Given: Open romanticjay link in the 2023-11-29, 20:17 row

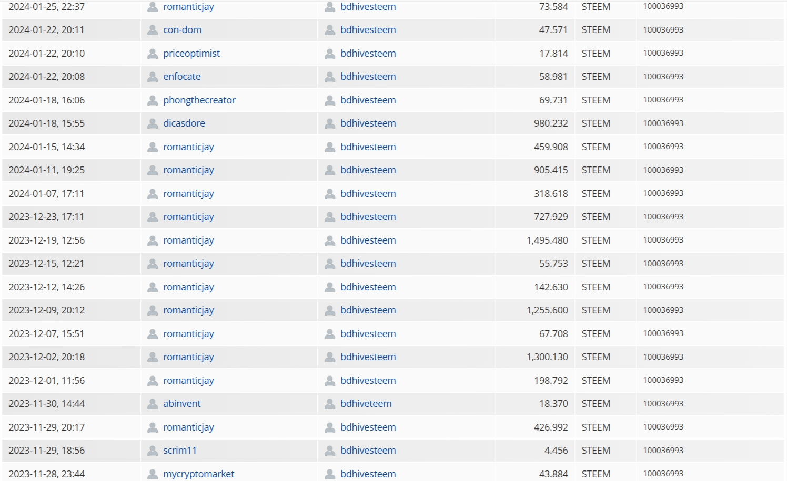Looking at the screenshot, I should [188, 427].
